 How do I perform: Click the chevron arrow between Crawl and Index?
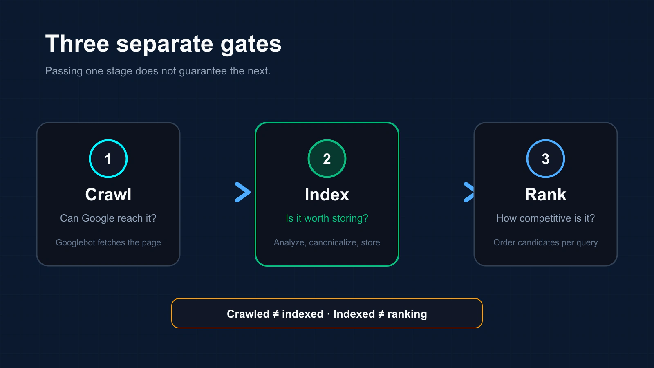pyautogui.click(x=242, y=192)
